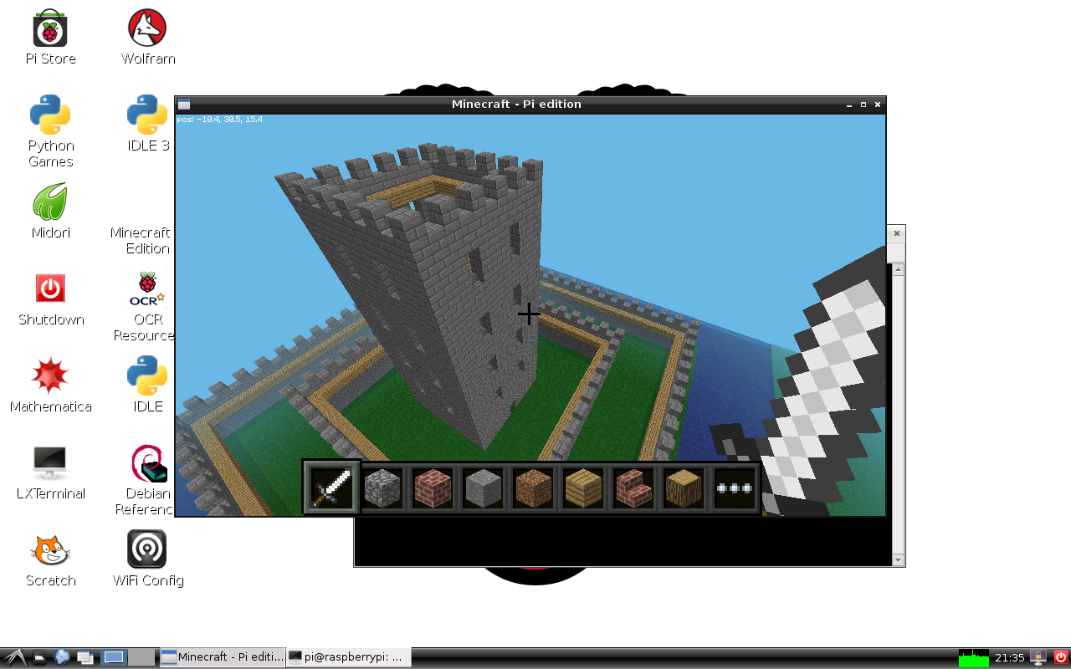The image size is (1071, 669).
Task: Open the Pi Store desktop icon
Action: click(50, 38)
